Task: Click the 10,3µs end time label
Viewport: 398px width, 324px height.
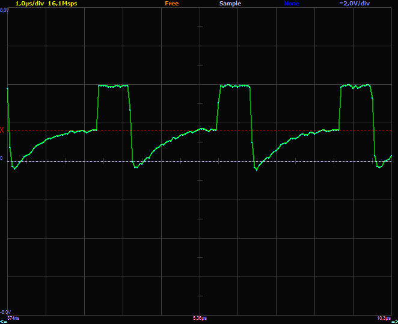Action: [x=384, y=317]
